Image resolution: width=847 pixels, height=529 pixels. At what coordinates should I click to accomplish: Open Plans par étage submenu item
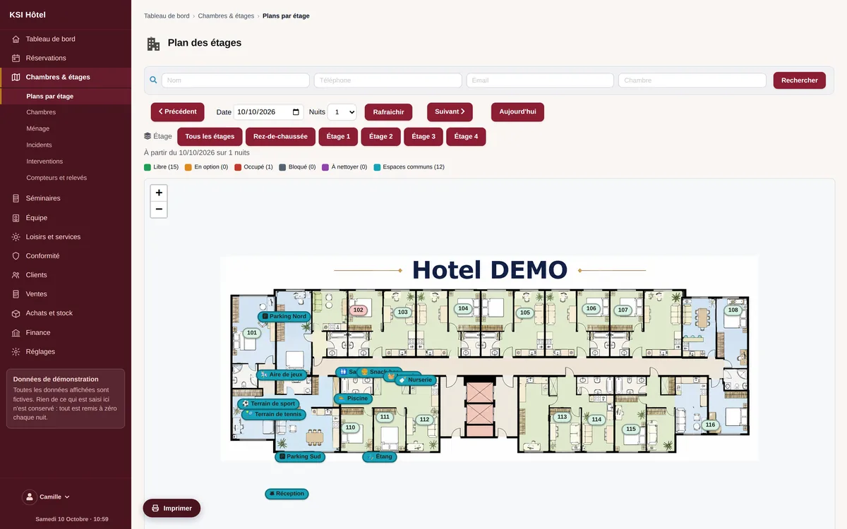(x=66, y=96)
